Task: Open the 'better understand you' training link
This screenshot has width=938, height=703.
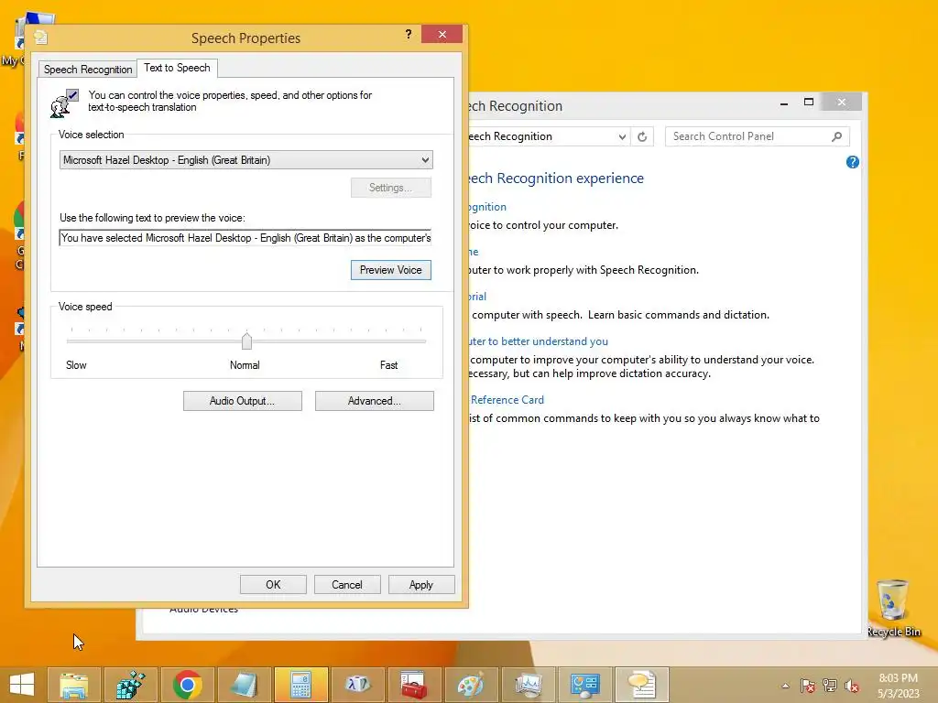Action: click(x=538, y=341)
